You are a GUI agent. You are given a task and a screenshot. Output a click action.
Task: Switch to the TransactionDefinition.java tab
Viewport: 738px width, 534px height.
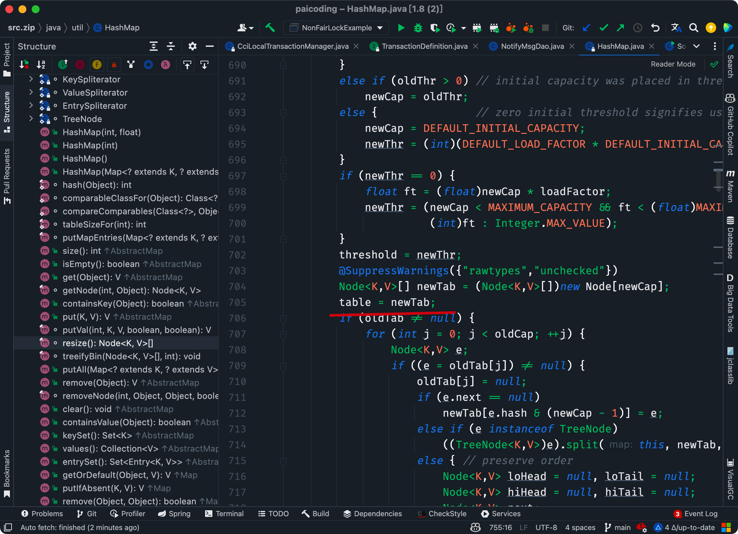tap(424, 46)
